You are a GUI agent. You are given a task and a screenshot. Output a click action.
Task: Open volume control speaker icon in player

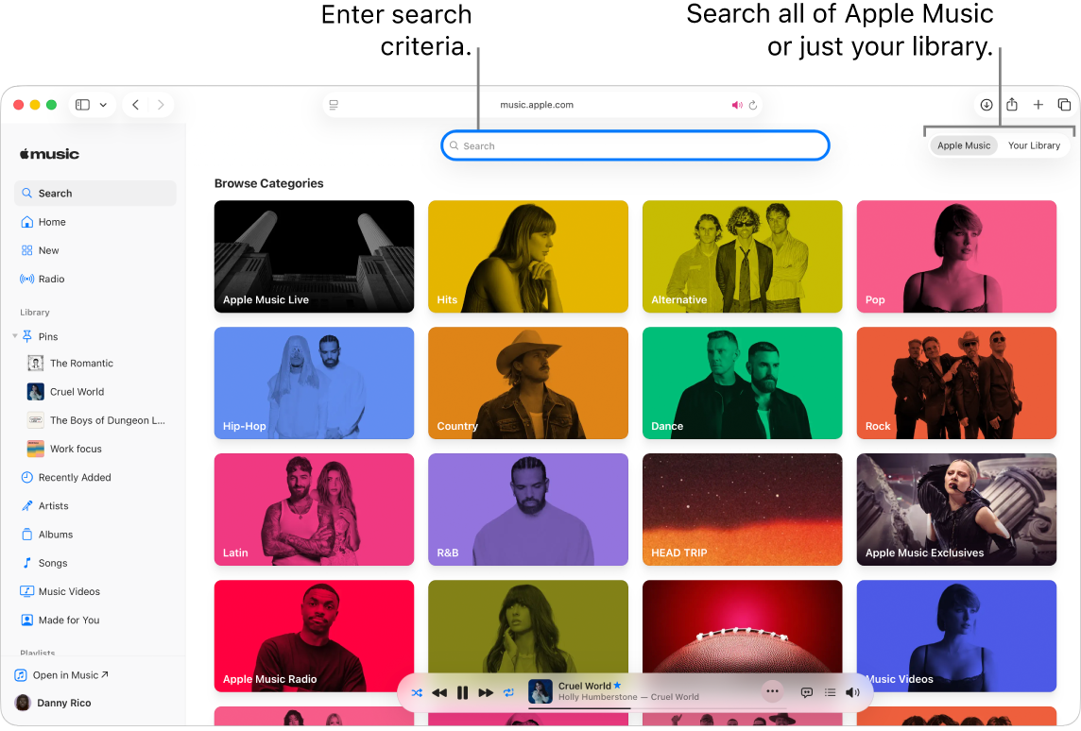tap(853, 692)
